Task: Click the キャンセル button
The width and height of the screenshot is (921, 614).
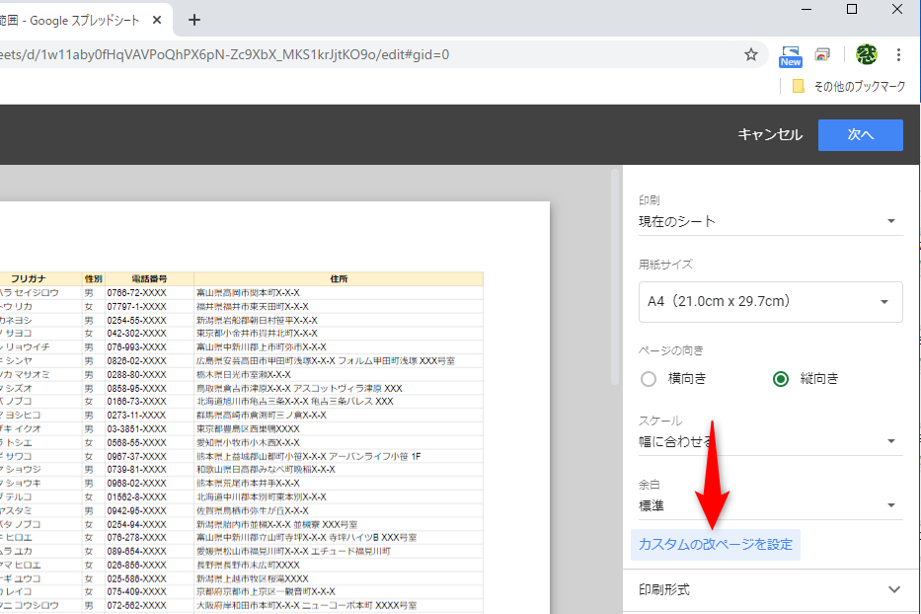Action: coord(769,134)
